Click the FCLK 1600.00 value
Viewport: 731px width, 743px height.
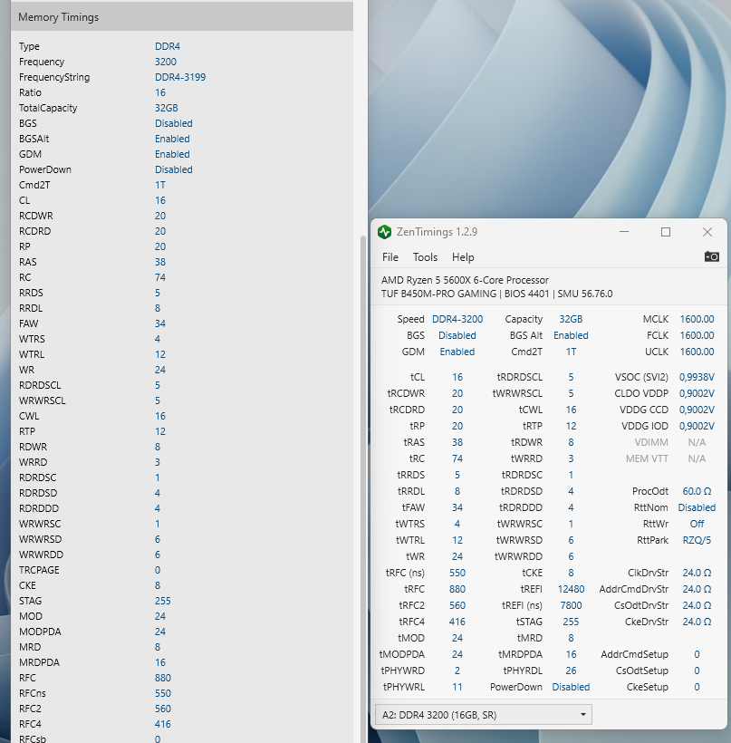tap(697, 335)
